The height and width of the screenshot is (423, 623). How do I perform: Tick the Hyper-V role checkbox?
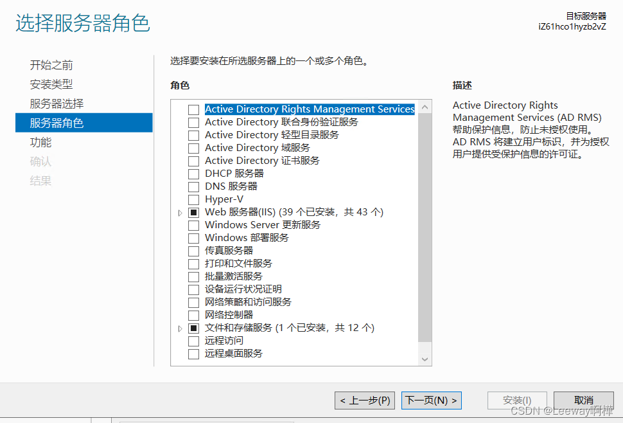tap(193, 199)
